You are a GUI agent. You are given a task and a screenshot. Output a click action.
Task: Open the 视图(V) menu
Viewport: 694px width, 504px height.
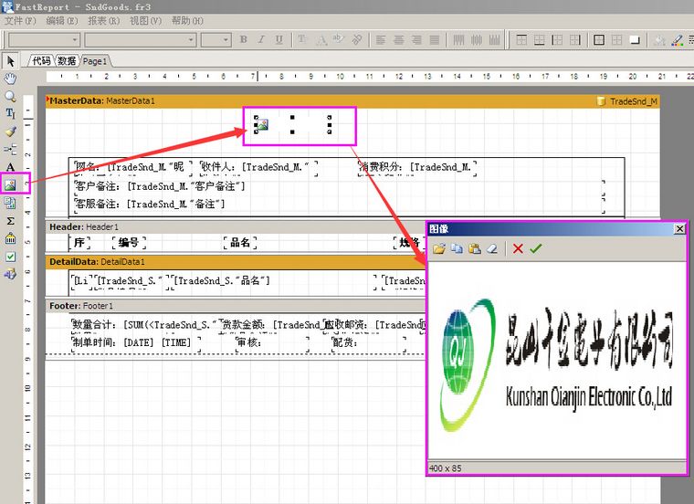pyautogui.click(x=145, y=21)
